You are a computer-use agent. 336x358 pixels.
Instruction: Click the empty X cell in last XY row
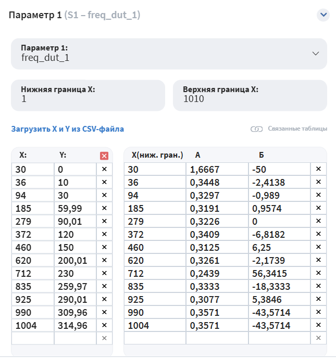point(32,338)
